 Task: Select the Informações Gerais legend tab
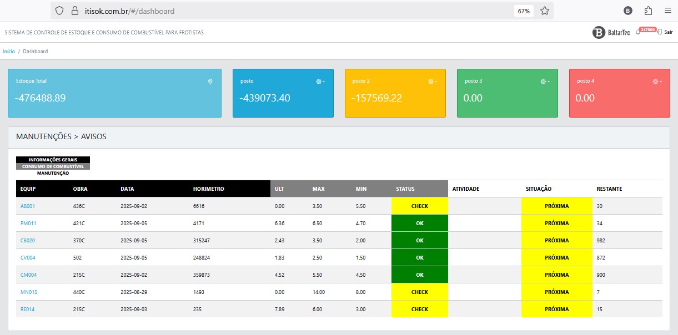(x=53, y=160)
